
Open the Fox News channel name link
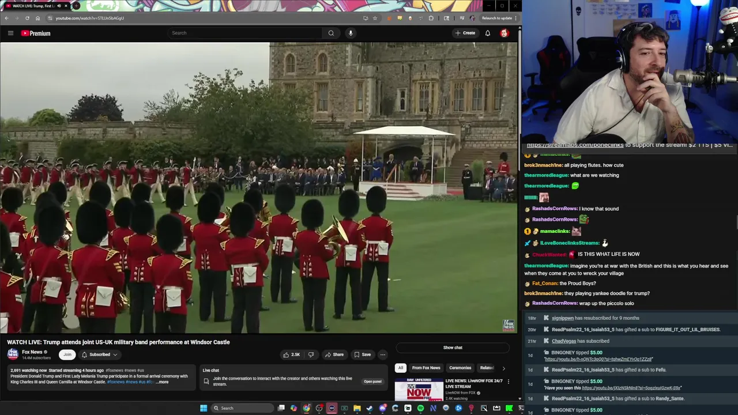(x=32, y=352)
